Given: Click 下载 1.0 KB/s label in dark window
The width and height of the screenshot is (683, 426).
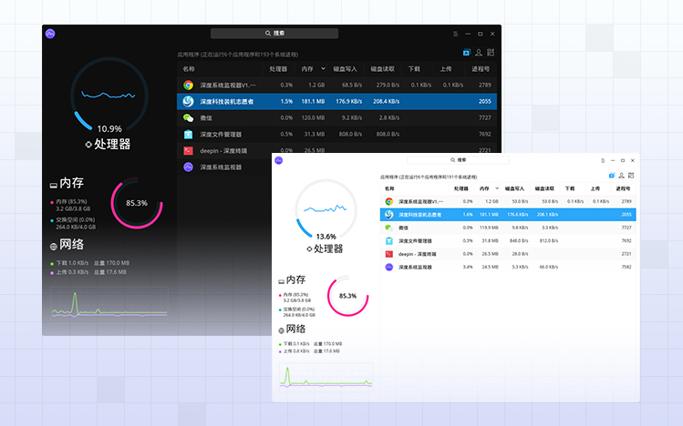Looking at the screenshot, I should [72, 263].
